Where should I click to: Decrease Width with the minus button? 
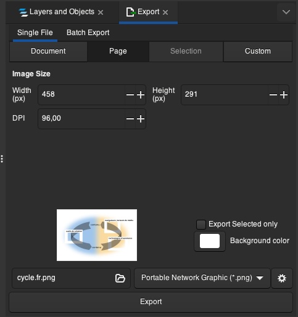pos(130,95)
